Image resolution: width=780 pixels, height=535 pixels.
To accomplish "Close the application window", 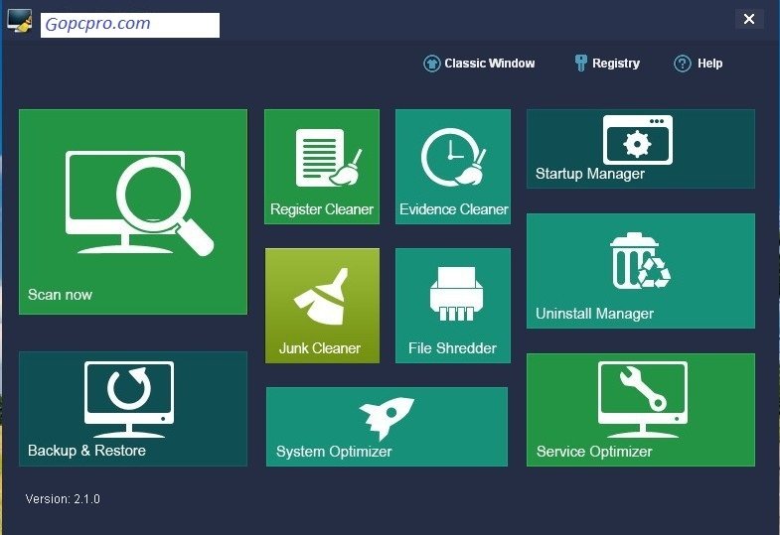I will (748, 19).
